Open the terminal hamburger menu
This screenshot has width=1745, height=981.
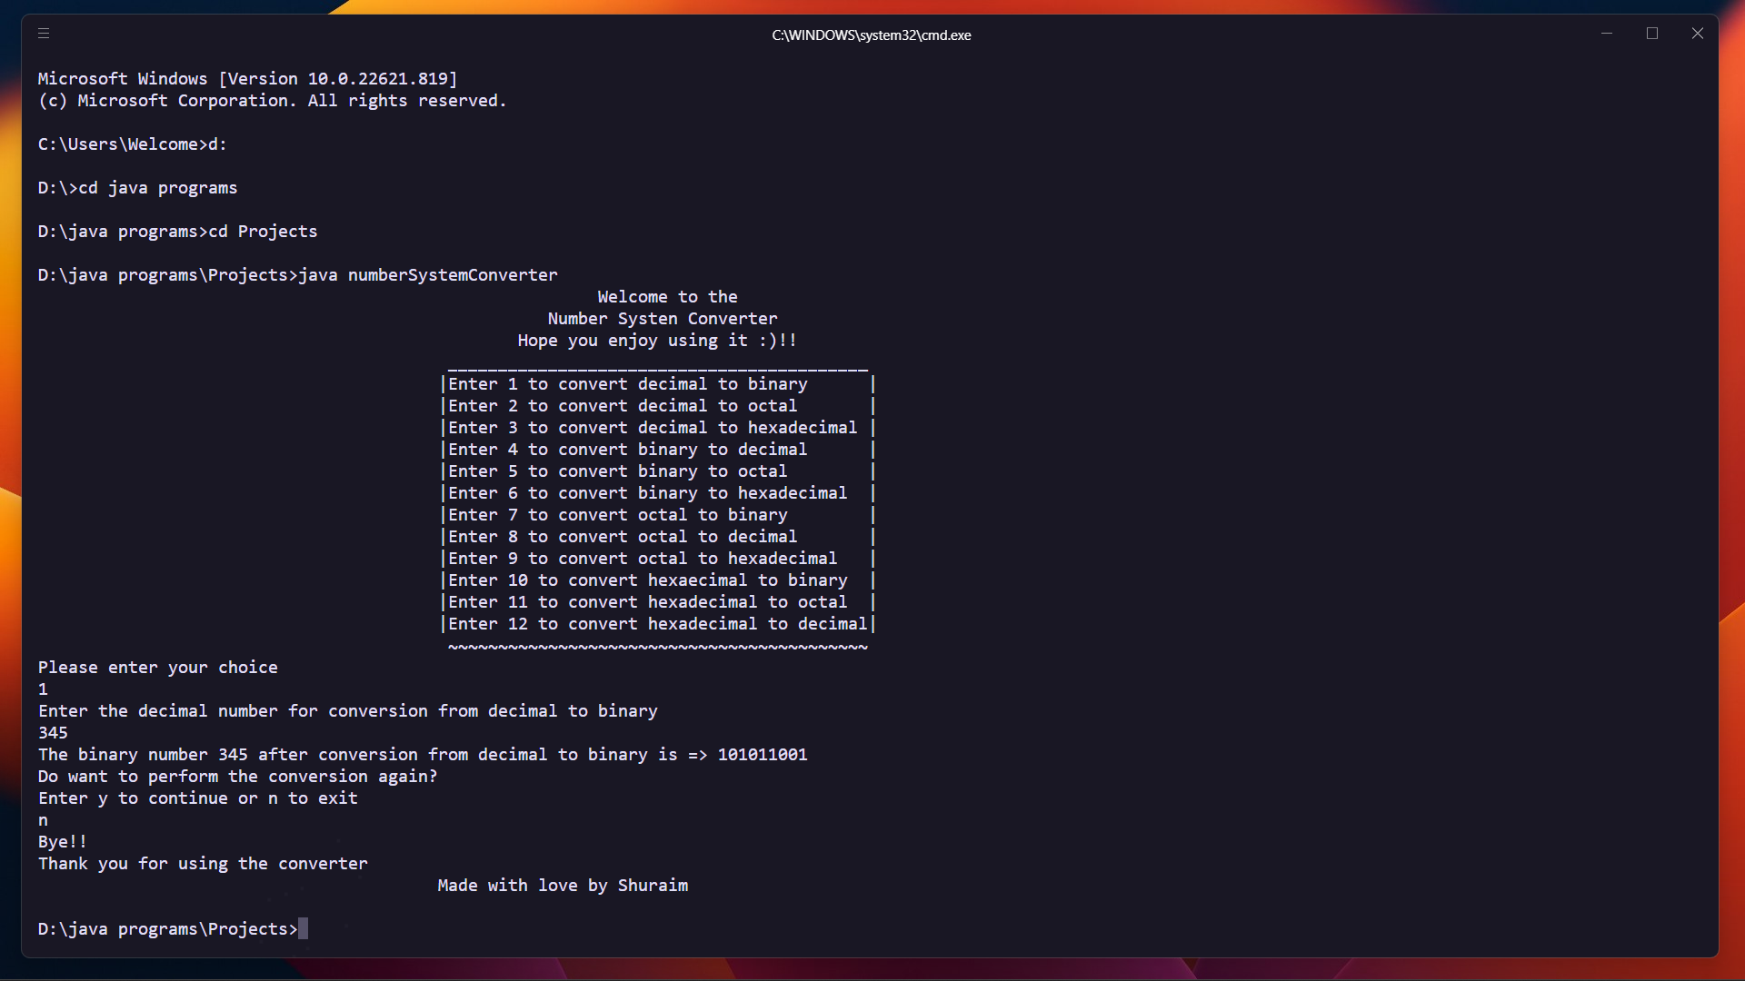tap(43, 34)
